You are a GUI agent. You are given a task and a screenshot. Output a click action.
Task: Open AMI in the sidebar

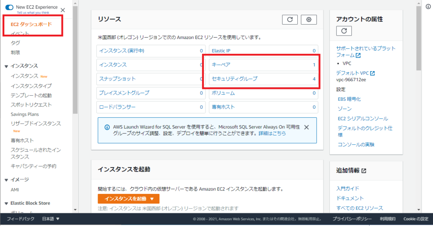click(15, 190)
